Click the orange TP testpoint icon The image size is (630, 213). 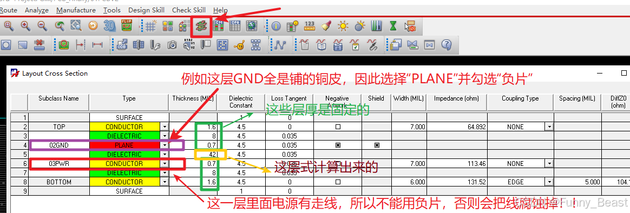pos(239,45)
